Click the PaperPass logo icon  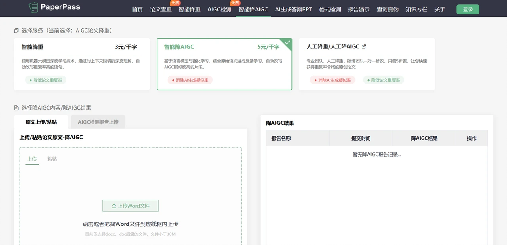(x=33, y=7)
